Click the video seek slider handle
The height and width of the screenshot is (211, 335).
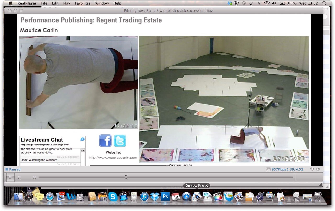coord(126,177)
